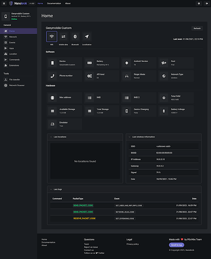Viewport: 211px width, 259px height.
Task: Click the Refresh button
Action: click(197, 28)
